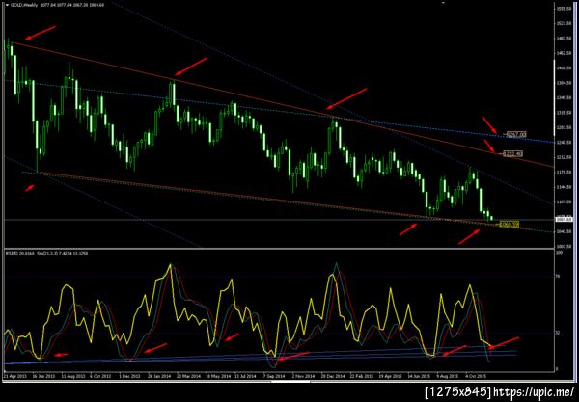Click the horizontal scrollbar thumb below the dates
This screenshot has width=579, height=402.
(x=290, y=382)
